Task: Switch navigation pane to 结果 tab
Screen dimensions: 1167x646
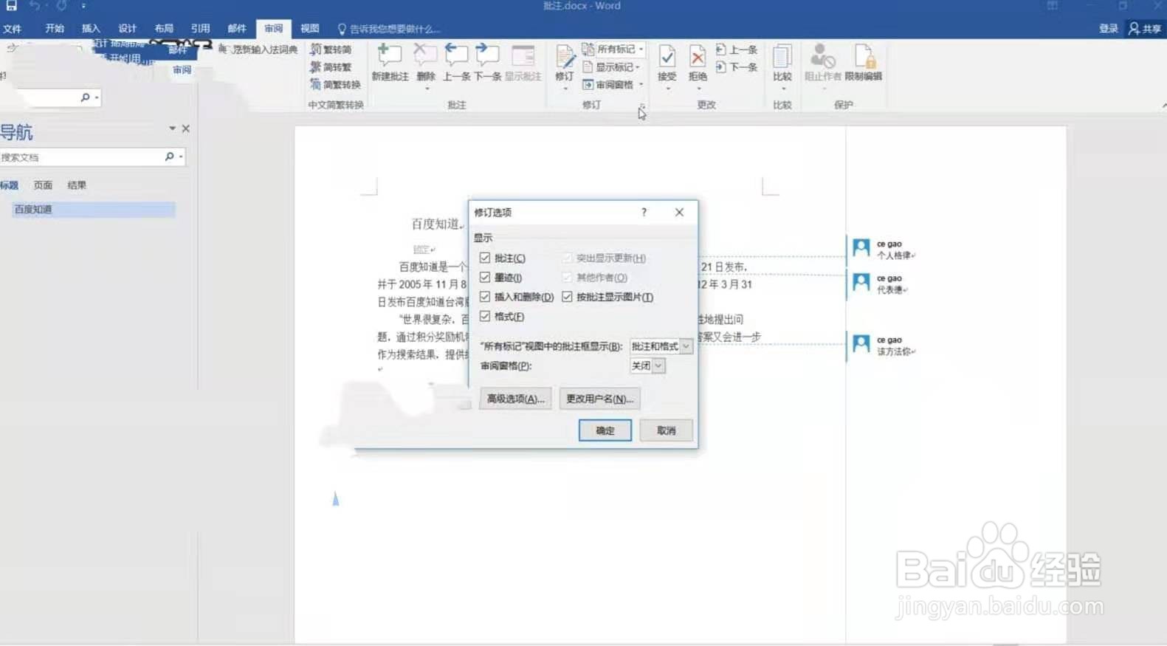Action: (x=77, y=185)
